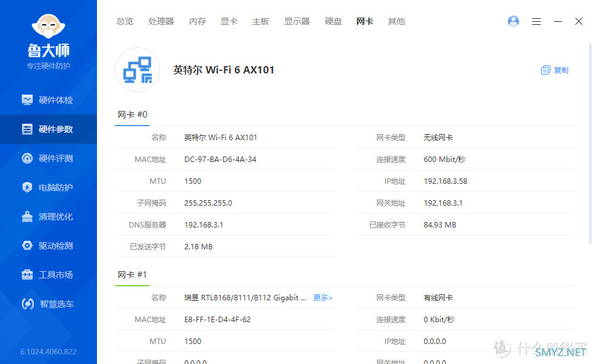This screenshot has height=364, width=594.
Task: Switch to the 显示器 tab
Action: click(x=297, y=22)
